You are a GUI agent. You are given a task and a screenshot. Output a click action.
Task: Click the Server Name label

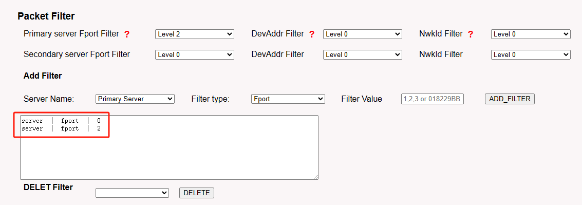tap(49, 99)
